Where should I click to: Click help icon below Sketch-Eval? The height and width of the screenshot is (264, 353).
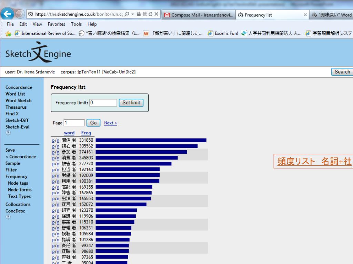8,133
